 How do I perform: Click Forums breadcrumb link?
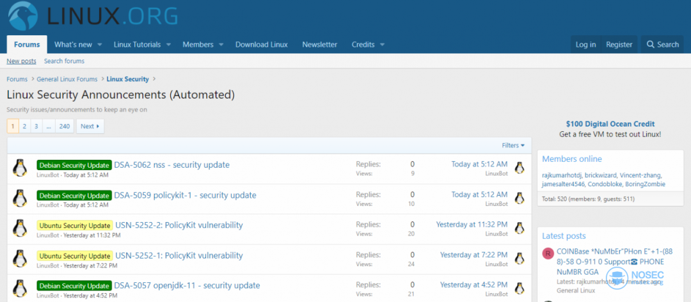[x=17, y=79]
